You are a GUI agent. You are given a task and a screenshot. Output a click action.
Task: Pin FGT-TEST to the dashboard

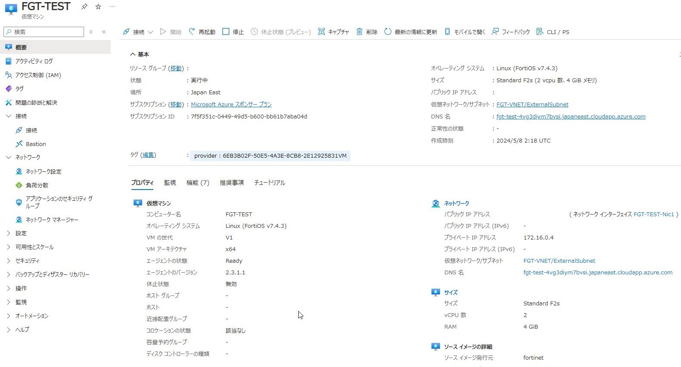coord(84,6)
